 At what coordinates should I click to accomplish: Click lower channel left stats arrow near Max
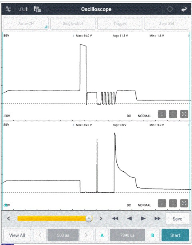74,125
